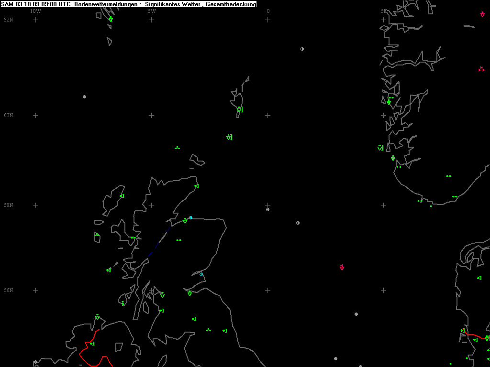Click the cyan circle marker near Firth of Tay
The height and width of the screenshot is (367, 490).
click(201, 274)
